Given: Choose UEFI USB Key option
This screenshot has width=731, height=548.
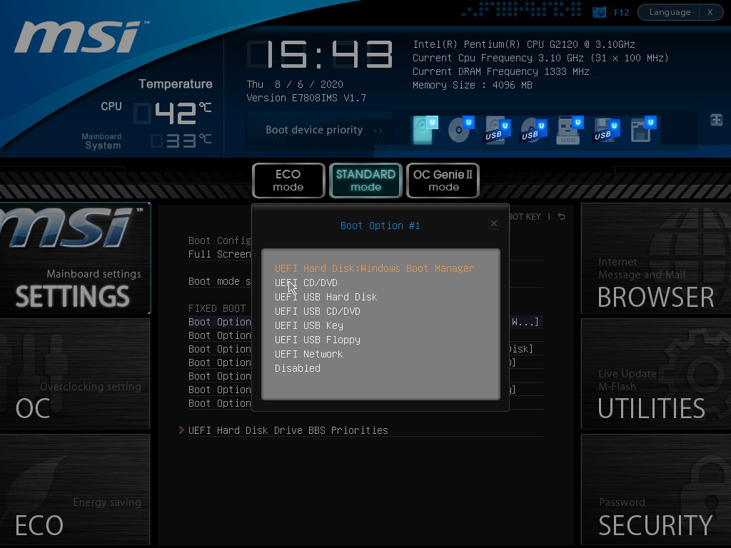Looking at the screenshot, I should [x=309, y=325].
